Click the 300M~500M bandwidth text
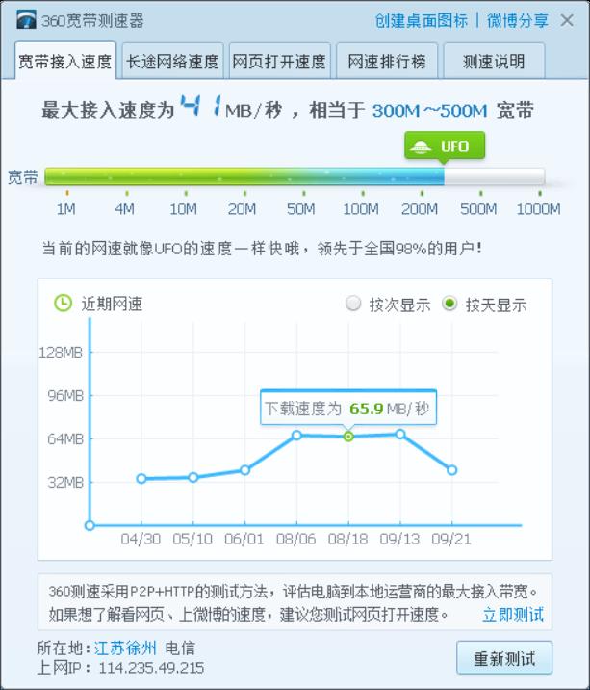This screenshot has height=690, width=590. tap(429, 111)
